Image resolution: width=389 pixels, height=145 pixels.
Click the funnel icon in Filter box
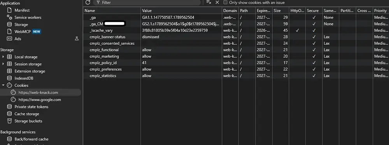click(98, 2)
